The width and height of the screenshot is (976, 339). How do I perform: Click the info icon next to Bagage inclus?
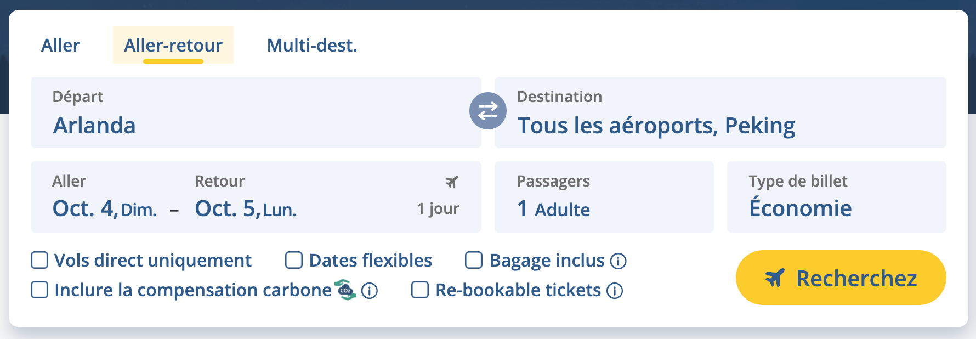tap(618, 261)
